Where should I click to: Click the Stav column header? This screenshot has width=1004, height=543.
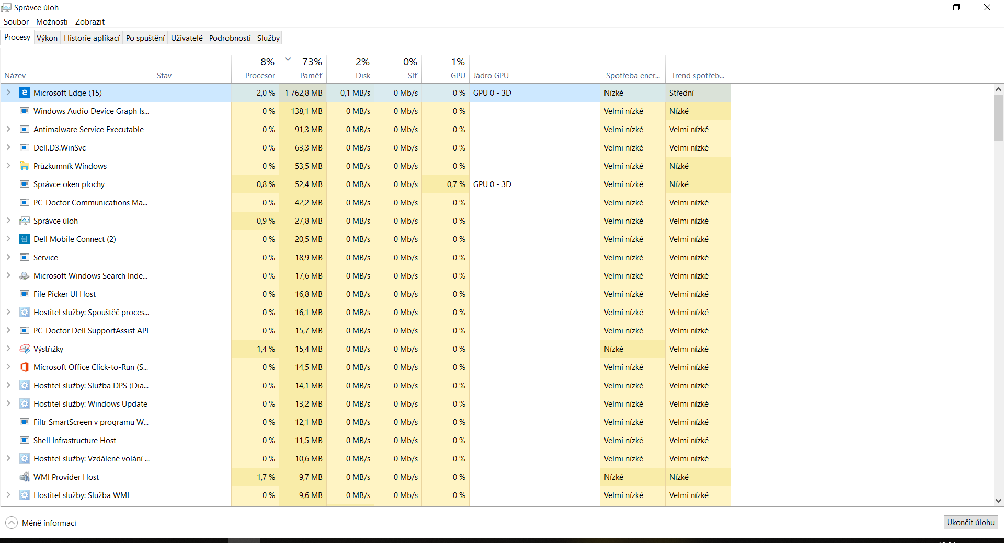point(192,69)
